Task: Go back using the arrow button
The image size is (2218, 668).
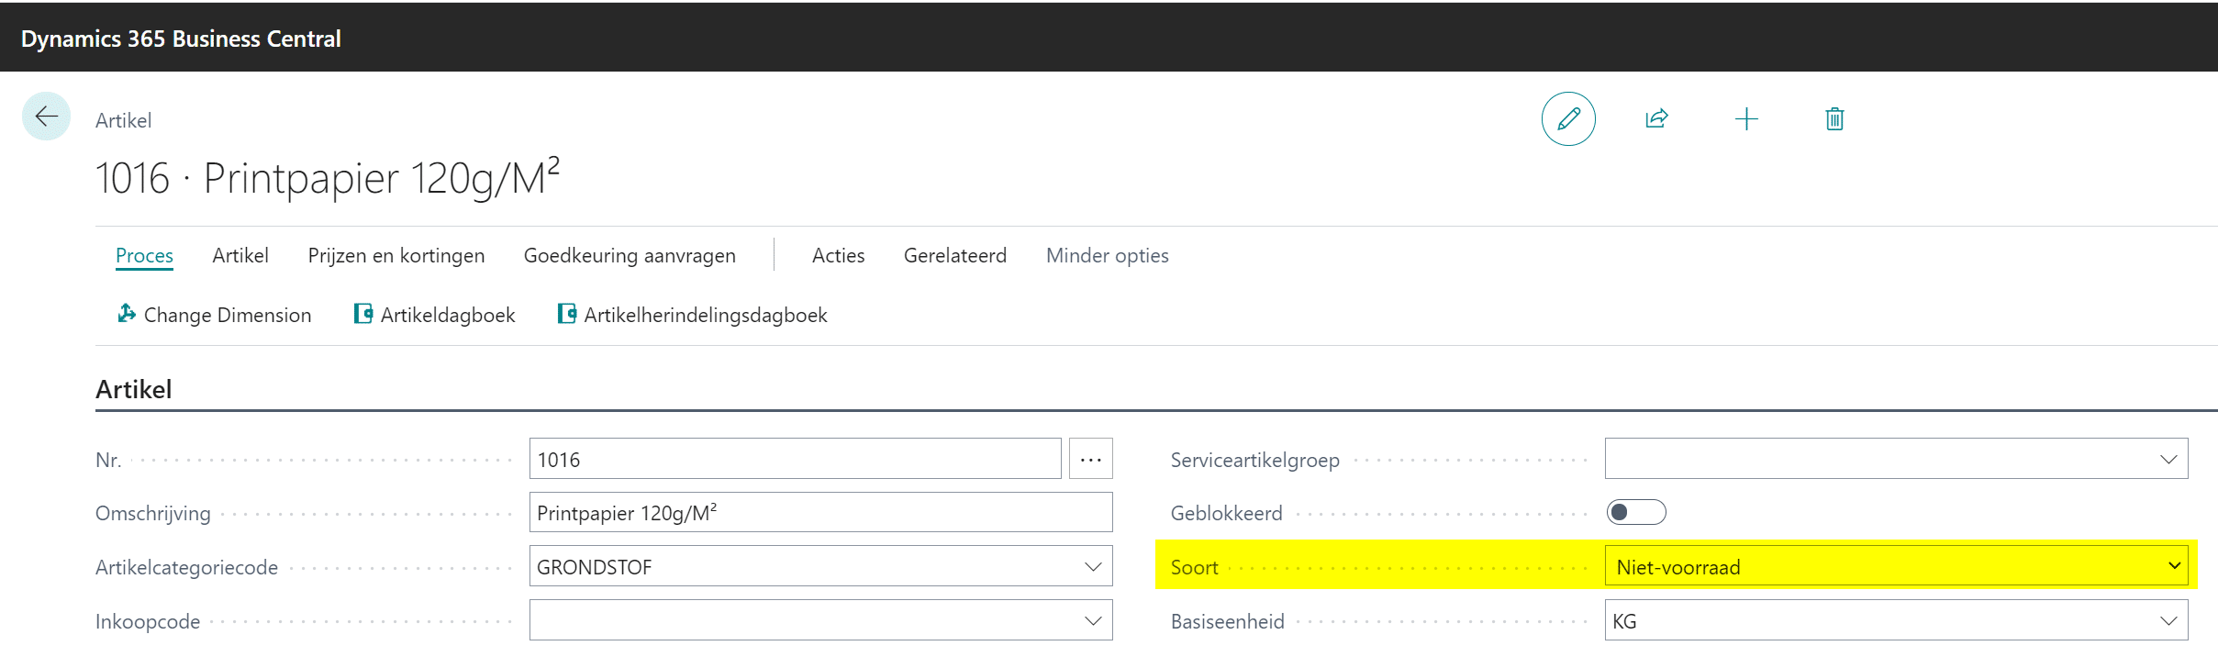Action: 46,117
